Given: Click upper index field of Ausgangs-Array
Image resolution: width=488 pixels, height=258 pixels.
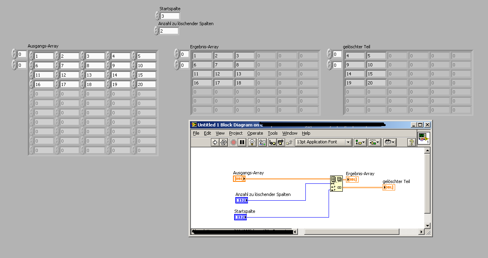Looking at the screenshot, I should click(22, 54).
